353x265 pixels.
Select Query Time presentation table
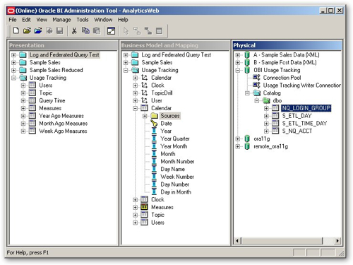(x=52, y=100)
